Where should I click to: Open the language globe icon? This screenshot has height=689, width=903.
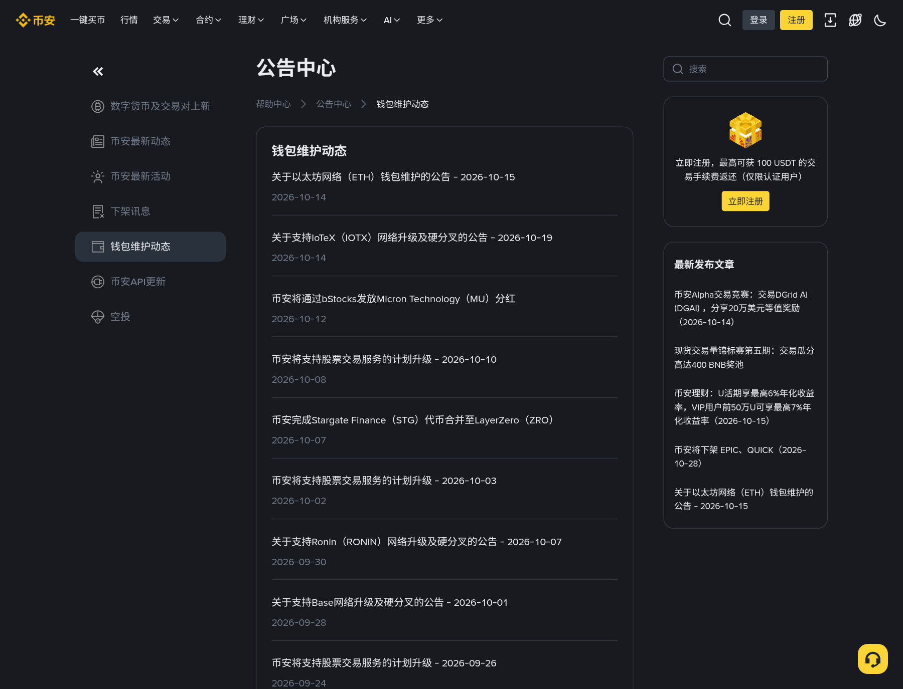(855, 20)
